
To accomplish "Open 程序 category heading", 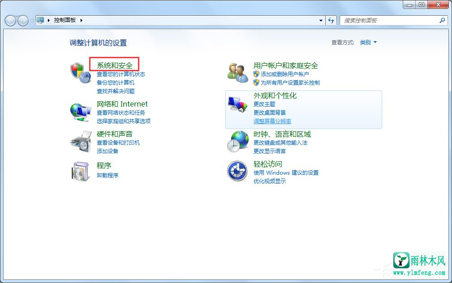I will (x=104, y=165).
